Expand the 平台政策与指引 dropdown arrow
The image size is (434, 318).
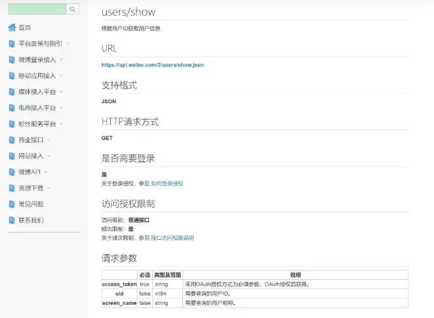(67, 43)
